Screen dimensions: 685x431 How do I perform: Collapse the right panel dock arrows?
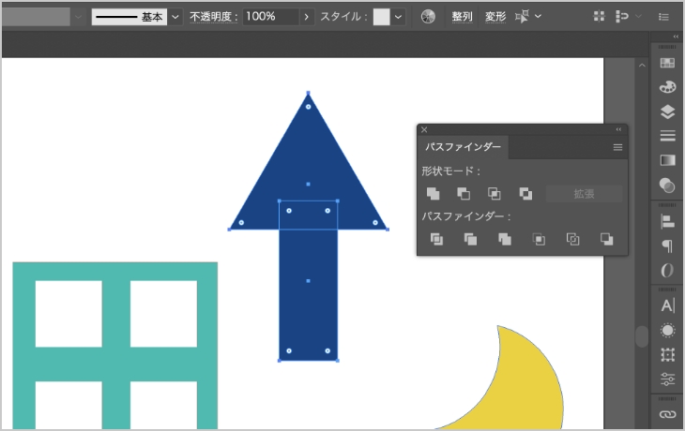coord(676,37)
